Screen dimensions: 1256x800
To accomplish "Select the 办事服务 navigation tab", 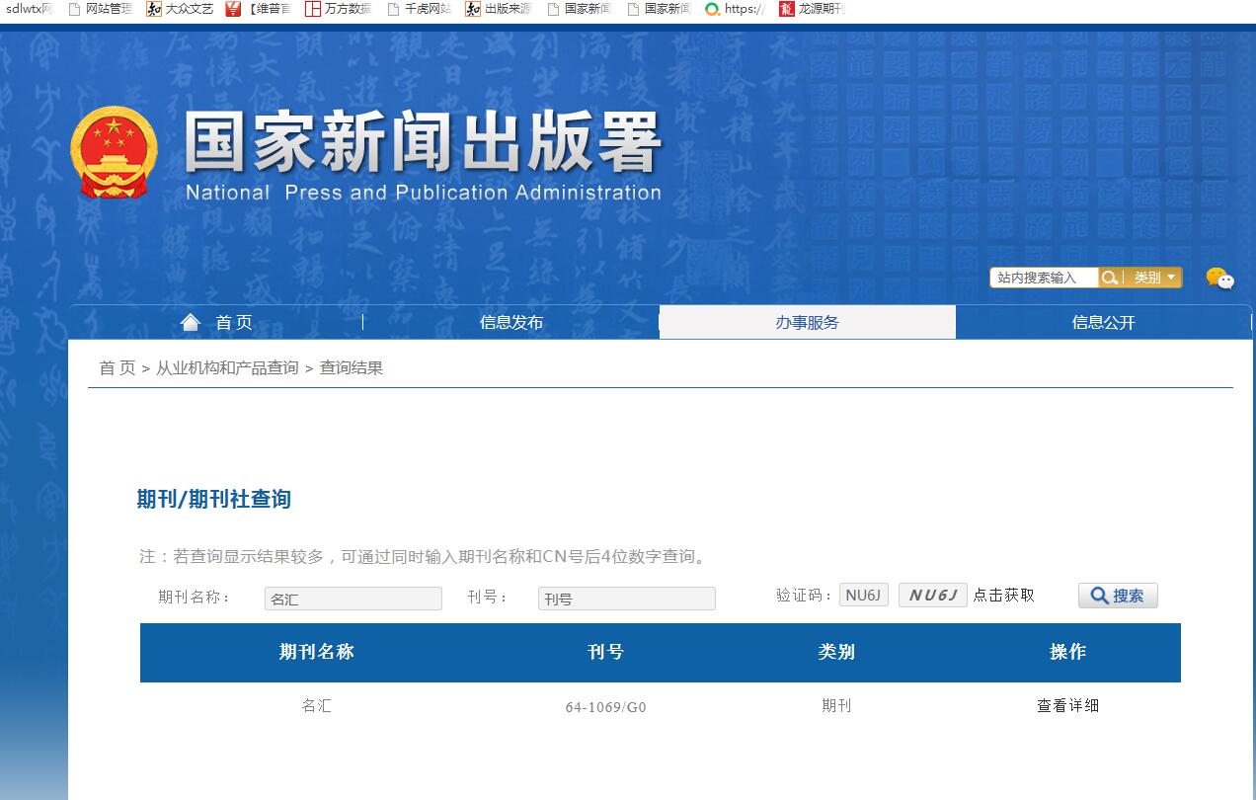I will point(807,321).
